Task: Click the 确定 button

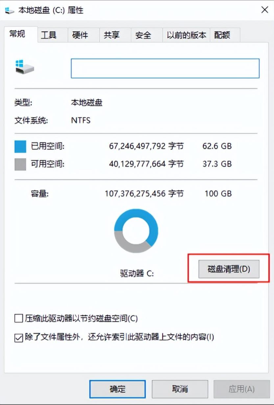Action: (117, 389)
